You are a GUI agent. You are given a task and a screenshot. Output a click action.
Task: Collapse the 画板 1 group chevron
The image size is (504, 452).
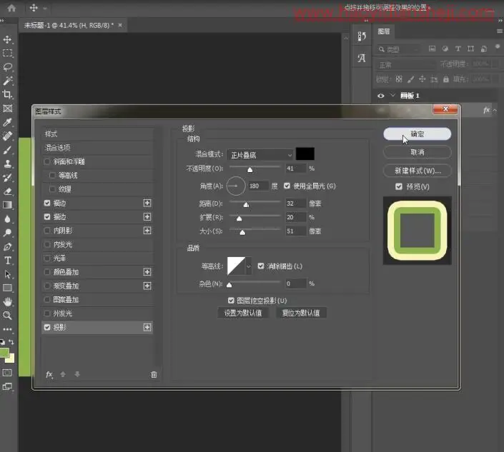click(x=392, y=96)
